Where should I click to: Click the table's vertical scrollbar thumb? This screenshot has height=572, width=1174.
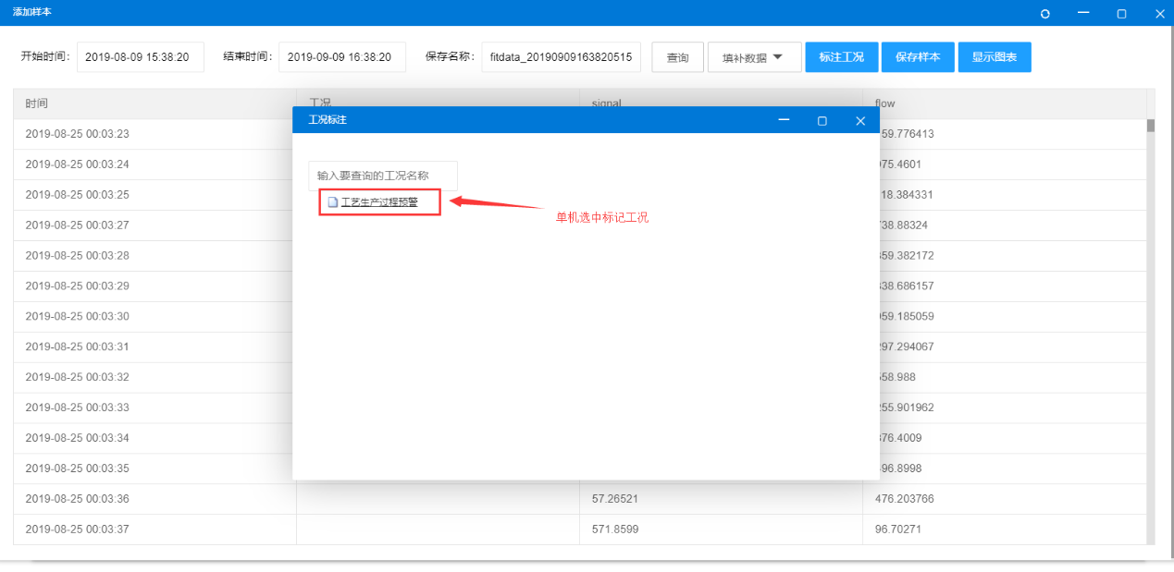coord(1150,126)
